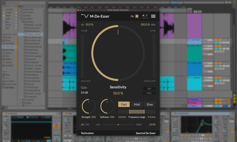237x142 pixels.
Task: Enable the diff listen button
Action: click(x=149, y=89)
